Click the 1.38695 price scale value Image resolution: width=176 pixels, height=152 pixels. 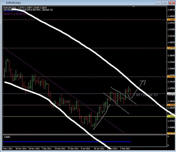171,55
